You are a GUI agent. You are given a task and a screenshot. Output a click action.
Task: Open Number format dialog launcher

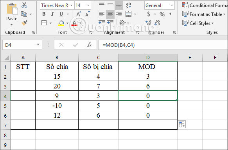pyautogui.click(x=174, y=33)
